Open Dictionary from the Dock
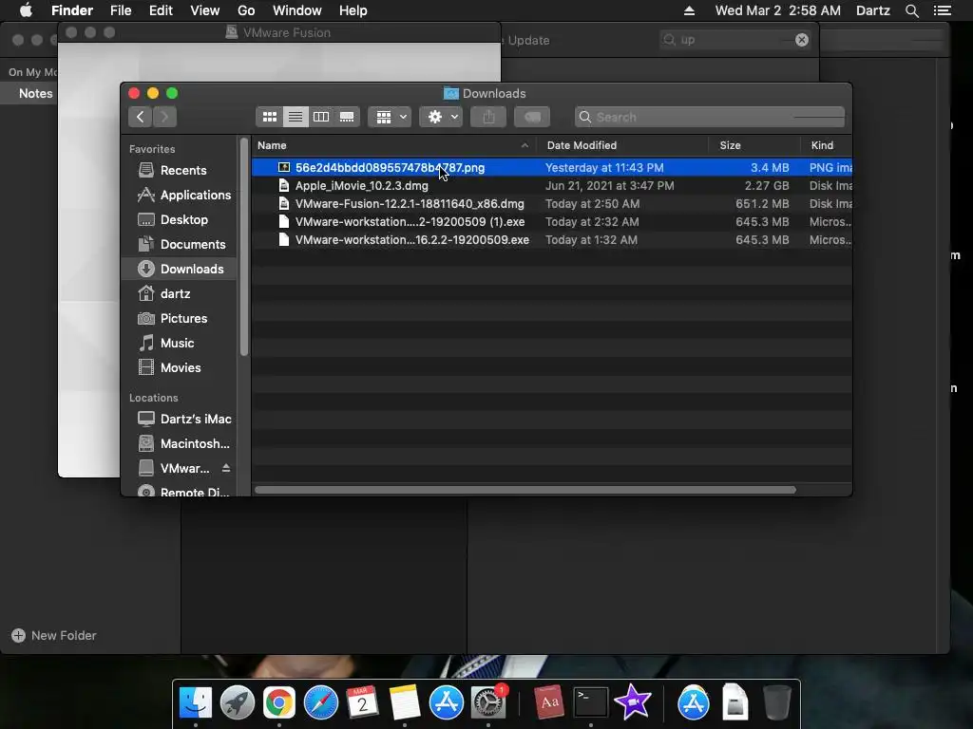Image resolution: width=973 pixels, height=729 pixels. [x=548, y=702]
